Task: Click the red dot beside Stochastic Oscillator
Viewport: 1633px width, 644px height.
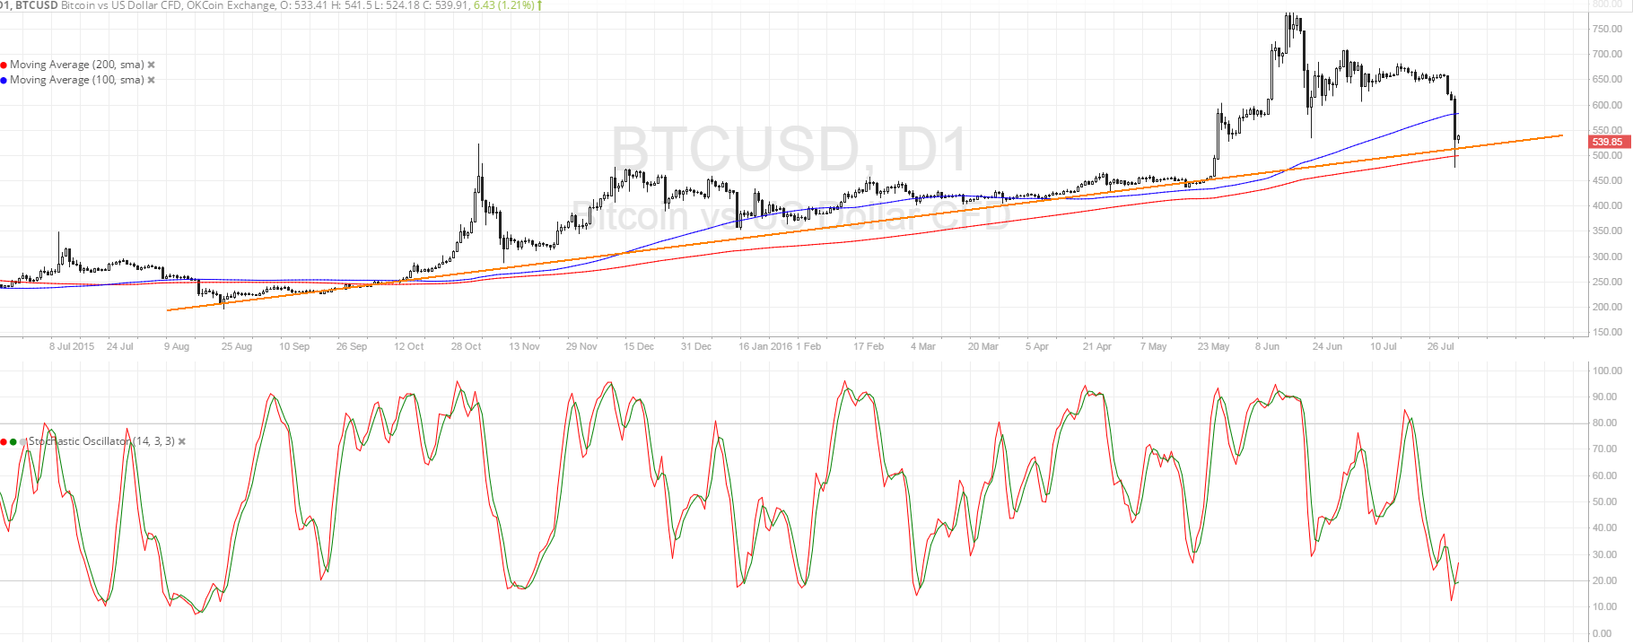Action: pos(4,441)
